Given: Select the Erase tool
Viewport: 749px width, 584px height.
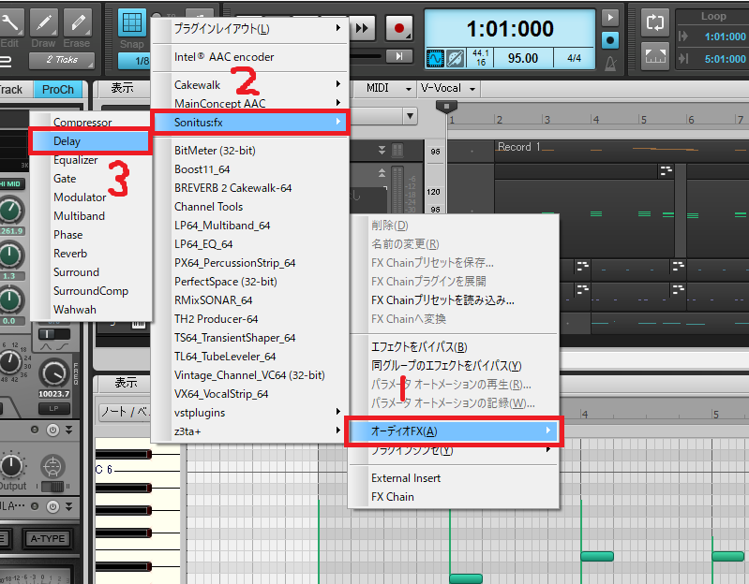Looking at the screenshot, I should 78,22.
